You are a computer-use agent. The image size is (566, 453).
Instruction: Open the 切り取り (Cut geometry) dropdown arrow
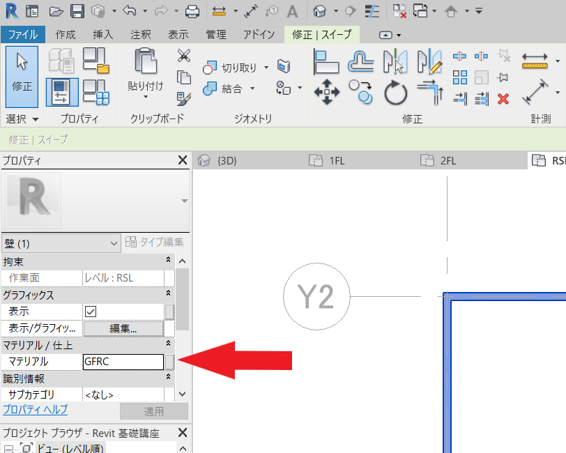266,68
